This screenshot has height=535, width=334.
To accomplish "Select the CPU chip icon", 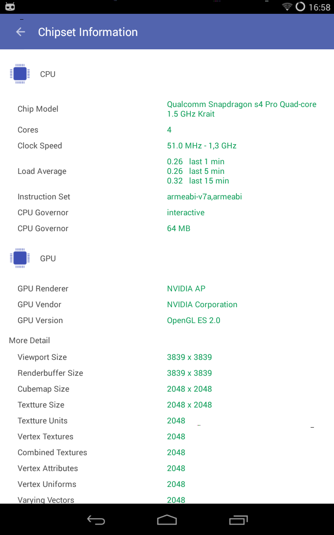I will [x=20, y=74].
